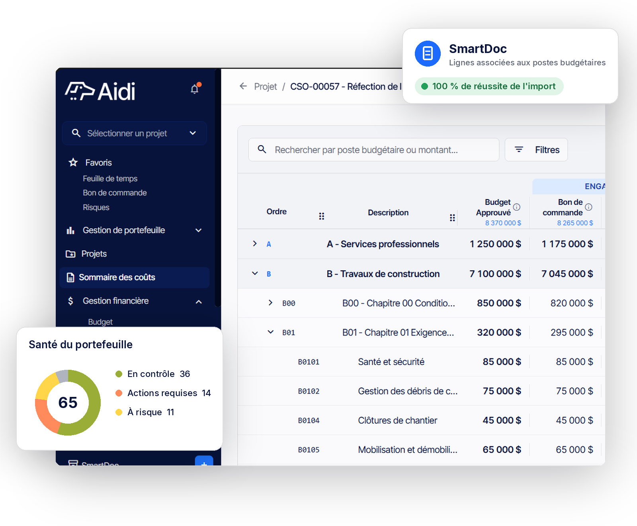Click the magnifier in budget search box
The width and height of the screenshot is (637, 526).
tap(262, 149)
